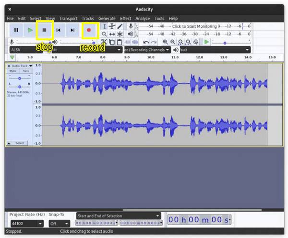Click the selection start time field

click(x=96, y=223)
